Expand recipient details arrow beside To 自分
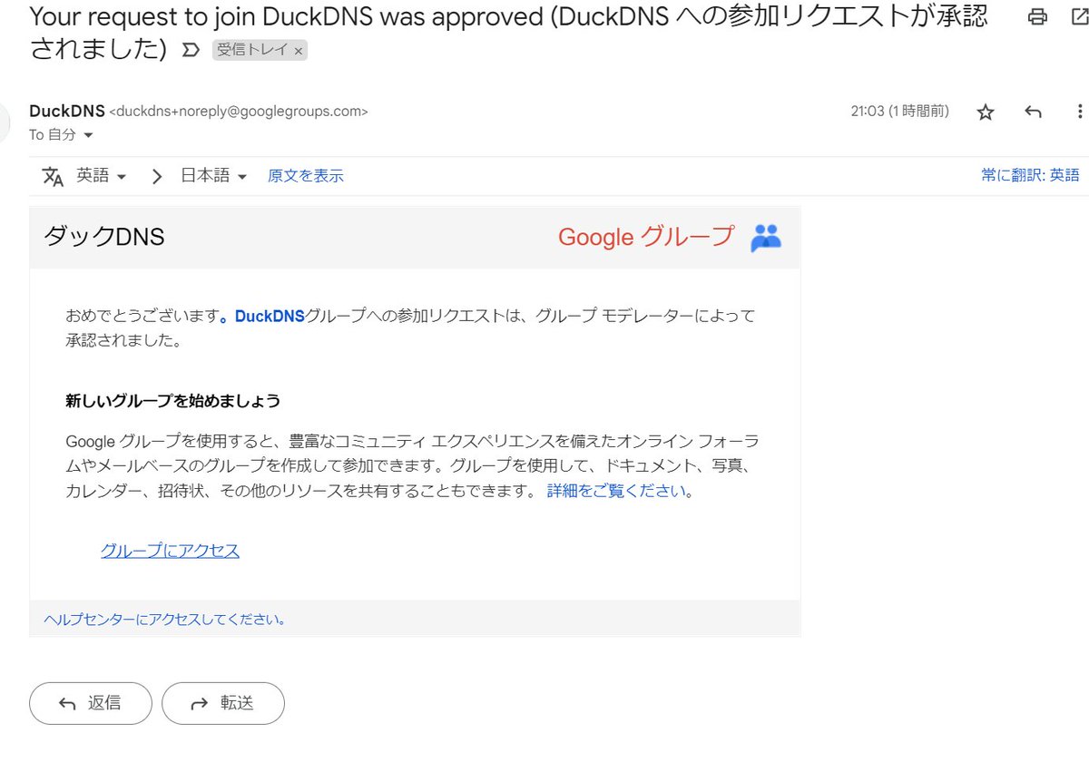 coord(88,135)
